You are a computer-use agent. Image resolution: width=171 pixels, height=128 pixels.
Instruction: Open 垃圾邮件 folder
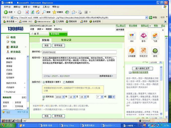[x=10, y=78]
